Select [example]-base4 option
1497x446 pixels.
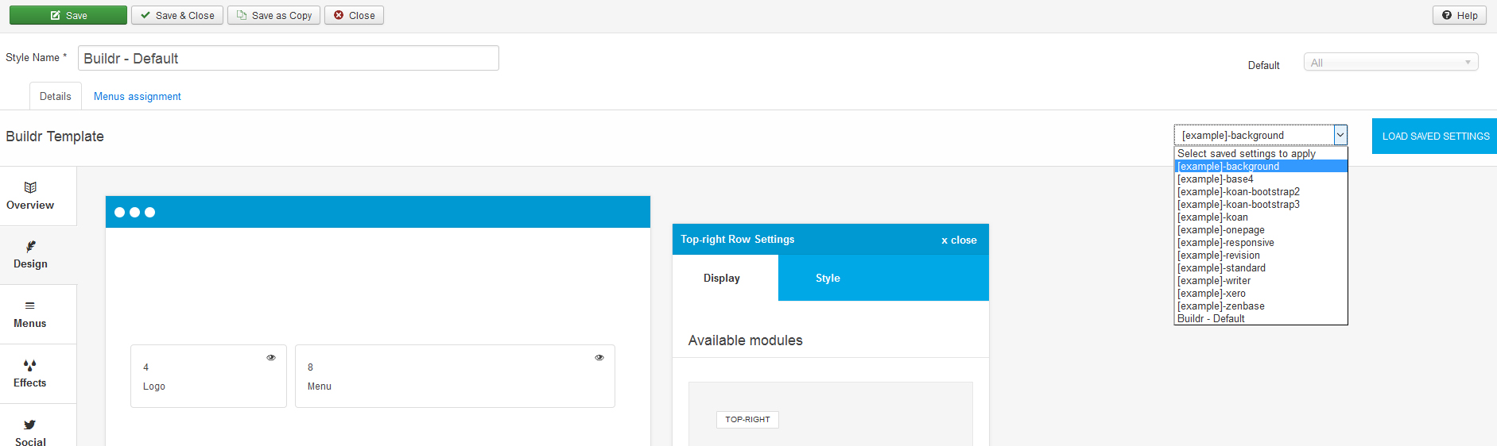1261,179
